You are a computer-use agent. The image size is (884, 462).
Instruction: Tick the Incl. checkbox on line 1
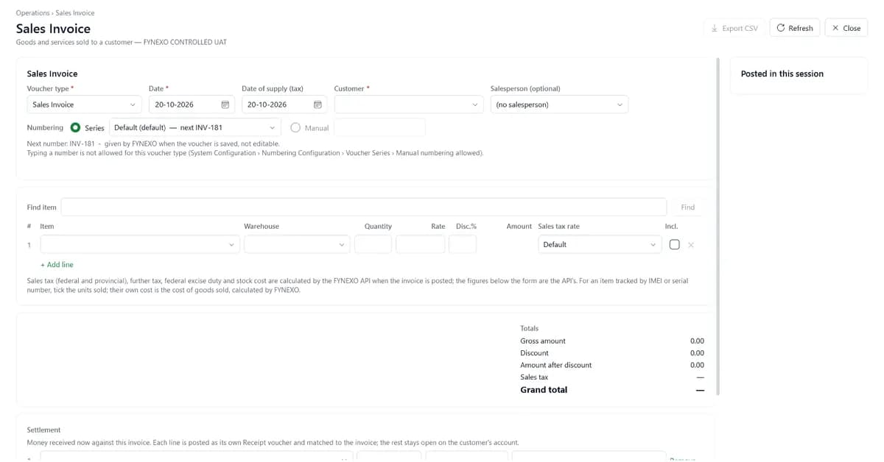(674, 244)
